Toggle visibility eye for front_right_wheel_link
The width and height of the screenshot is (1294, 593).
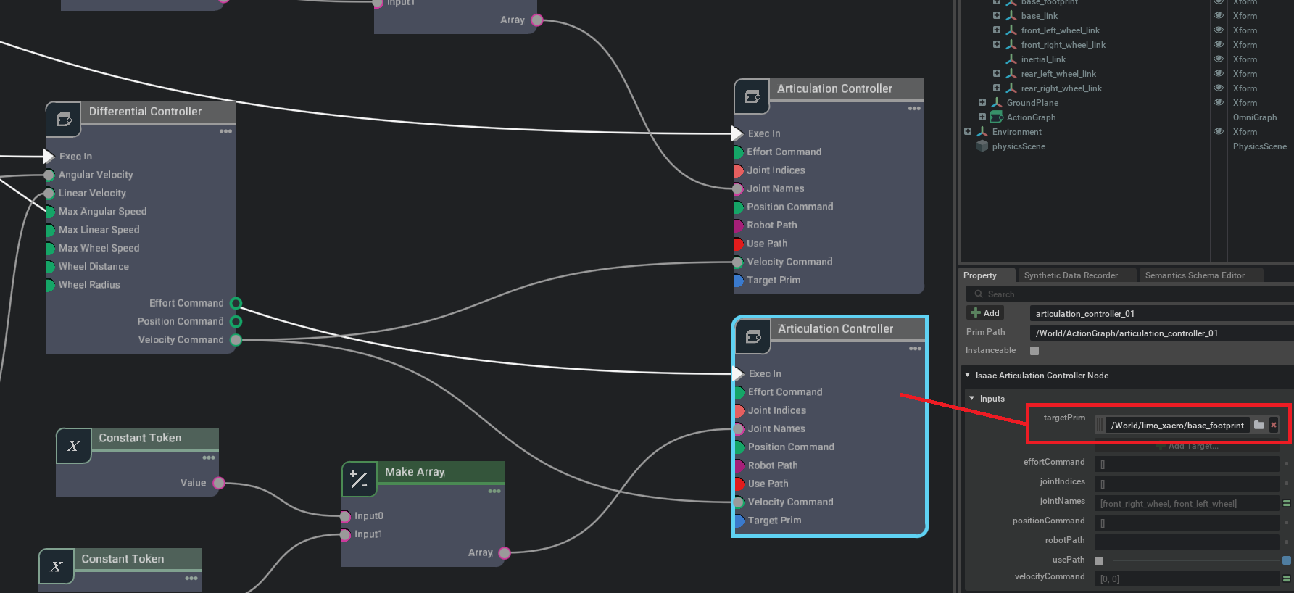point(1219,44)
